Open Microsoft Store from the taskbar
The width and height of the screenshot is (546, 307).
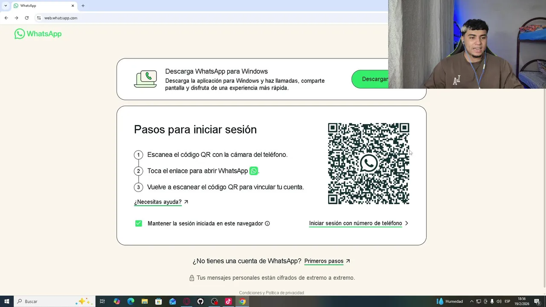click(159, 301)
